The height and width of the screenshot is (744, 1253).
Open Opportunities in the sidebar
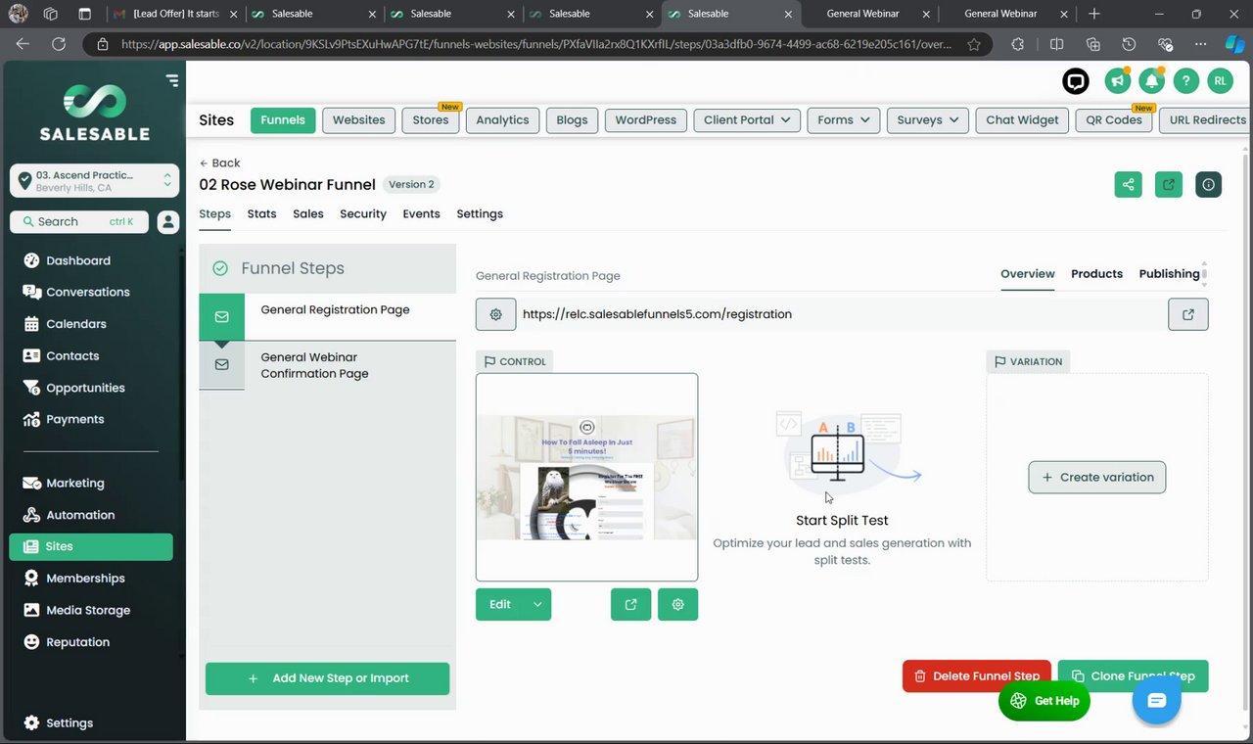pos(73,388)
